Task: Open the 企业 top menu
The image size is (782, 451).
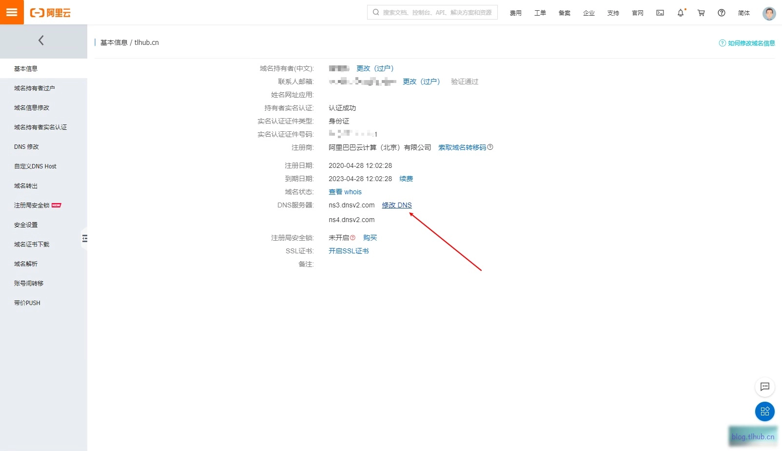Action: click(589, 13)
